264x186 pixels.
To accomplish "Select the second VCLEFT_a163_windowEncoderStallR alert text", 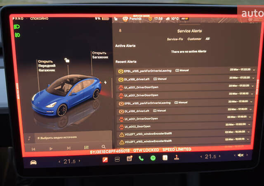I will coord(148,141).
